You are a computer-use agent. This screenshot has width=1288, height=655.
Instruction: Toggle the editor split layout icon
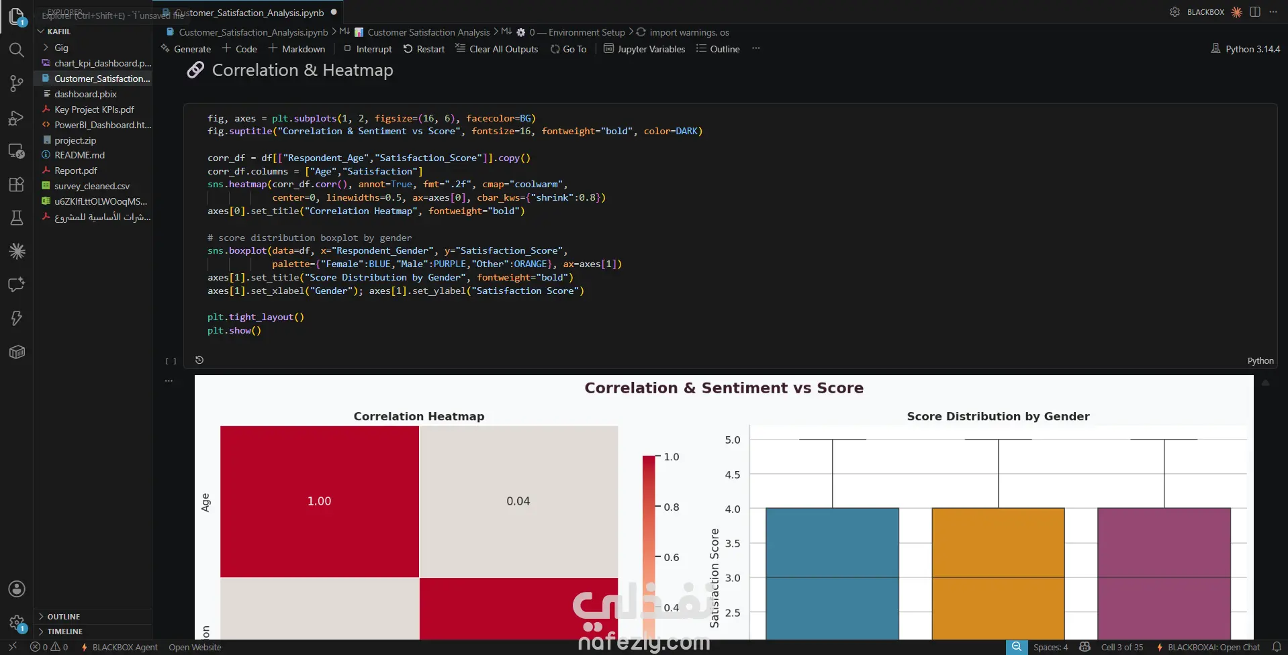coord(1255,12)
